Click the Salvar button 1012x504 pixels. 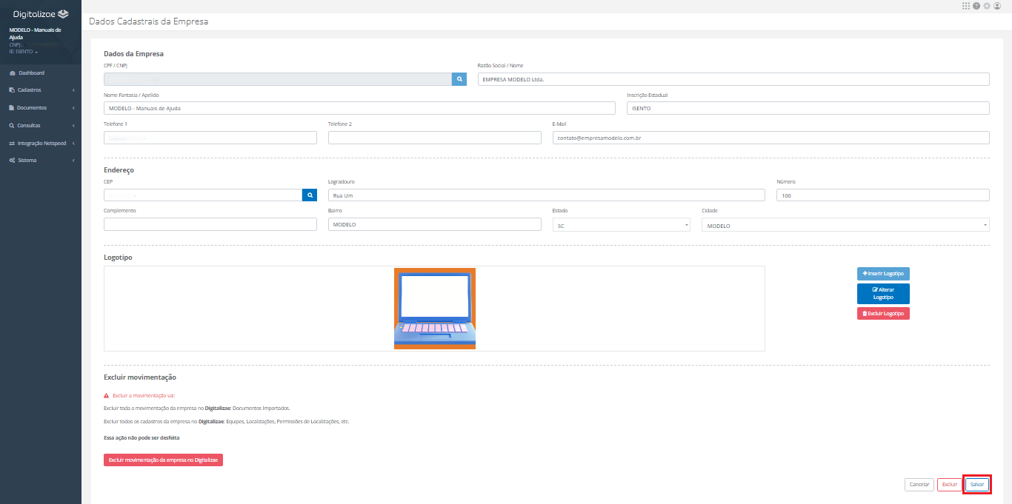pos(977,485)
